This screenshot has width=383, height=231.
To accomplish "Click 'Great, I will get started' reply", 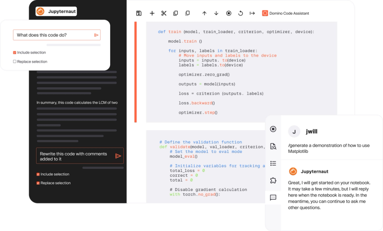I will (329, 195).
